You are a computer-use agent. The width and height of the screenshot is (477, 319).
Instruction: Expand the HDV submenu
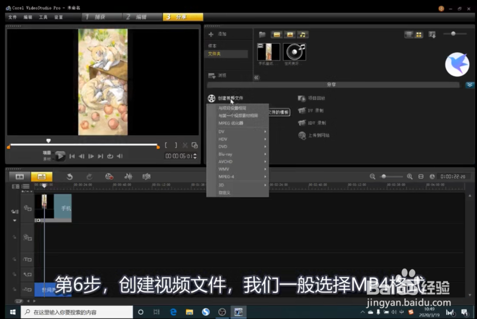[x=238, y=139]
